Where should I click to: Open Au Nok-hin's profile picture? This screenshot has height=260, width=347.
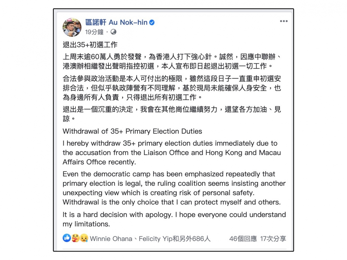coord(72,27)
